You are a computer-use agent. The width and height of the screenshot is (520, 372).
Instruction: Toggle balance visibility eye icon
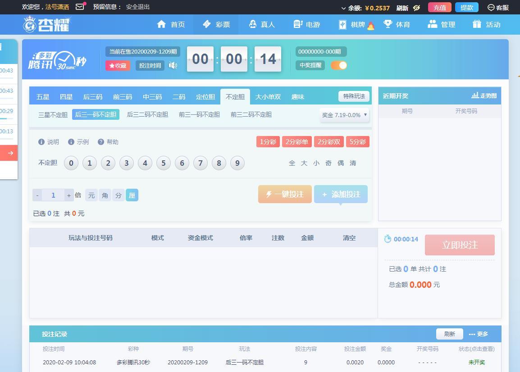[x=416, y=8]
